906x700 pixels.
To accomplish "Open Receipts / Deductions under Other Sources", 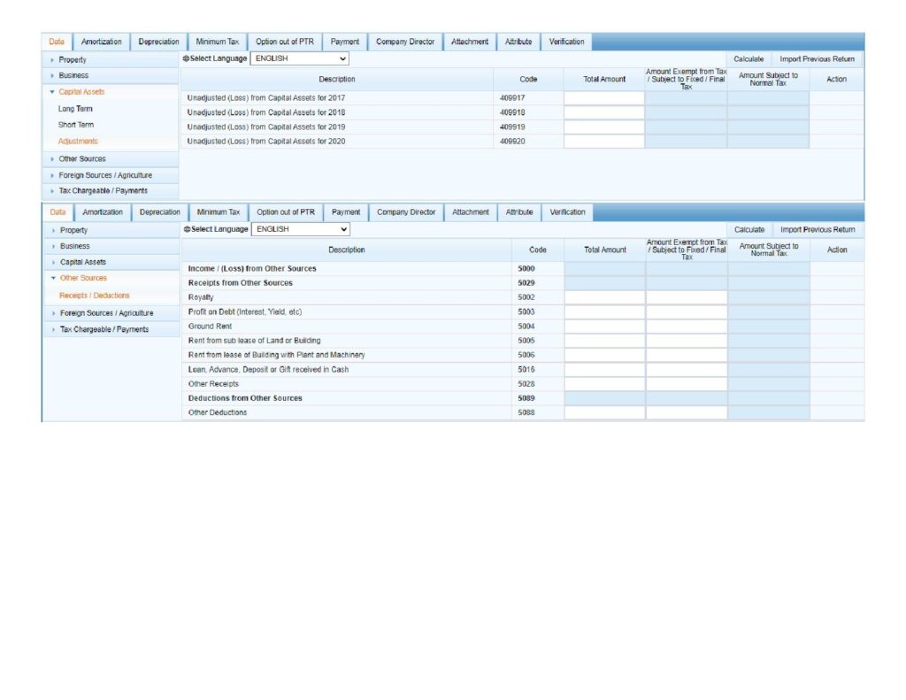I will tap(94, 296).
